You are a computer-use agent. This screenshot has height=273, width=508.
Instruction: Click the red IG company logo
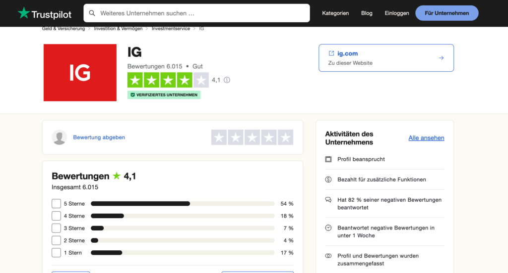[x=80, y=73]
